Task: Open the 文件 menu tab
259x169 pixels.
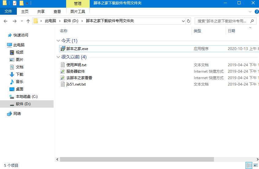Action: coord(8,11)
